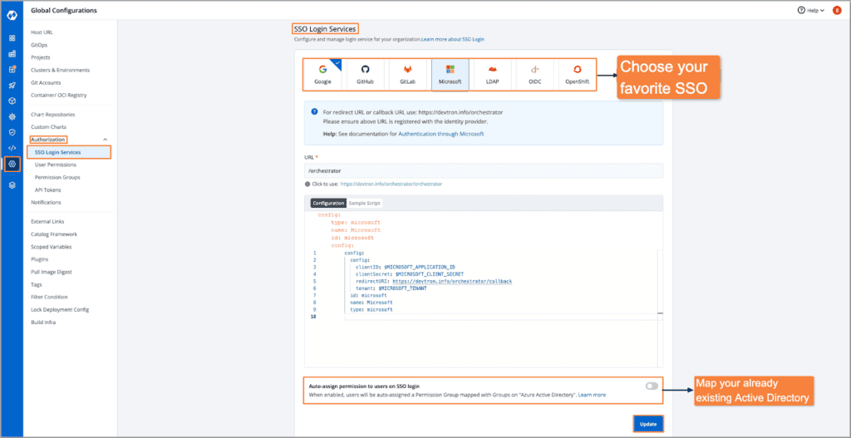This screenshot has height=438, width=851.
Task: Click the Devtron logo at top left
Action: point(12,11)
